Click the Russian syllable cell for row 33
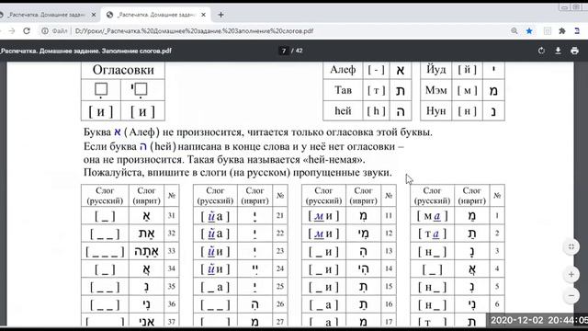The width and height of the screenshot is (588, 331). pyautogui.click(x=105, y=251)
